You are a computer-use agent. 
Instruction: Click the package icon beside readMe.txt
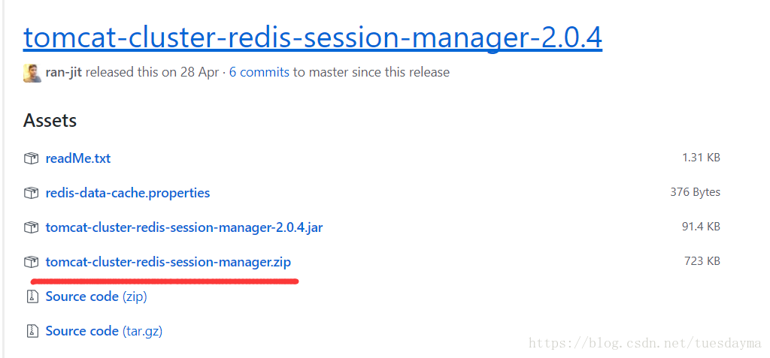[x=31, y=158]
